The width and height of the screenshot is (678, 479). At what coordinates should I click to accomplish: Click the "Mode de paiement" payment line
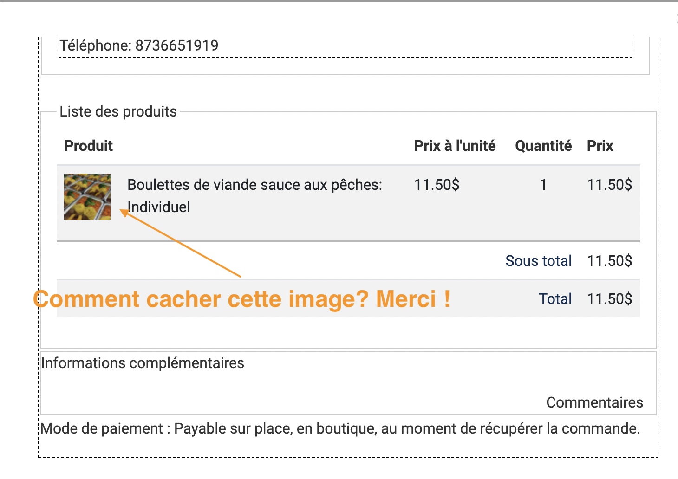tap(340, 428)
